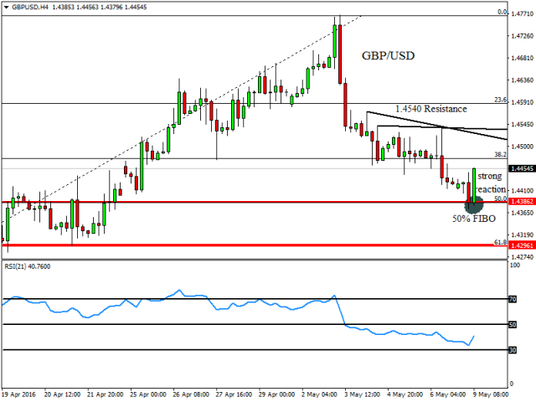Click the '21 Apr 20:00' time axis label

(106, 394)
